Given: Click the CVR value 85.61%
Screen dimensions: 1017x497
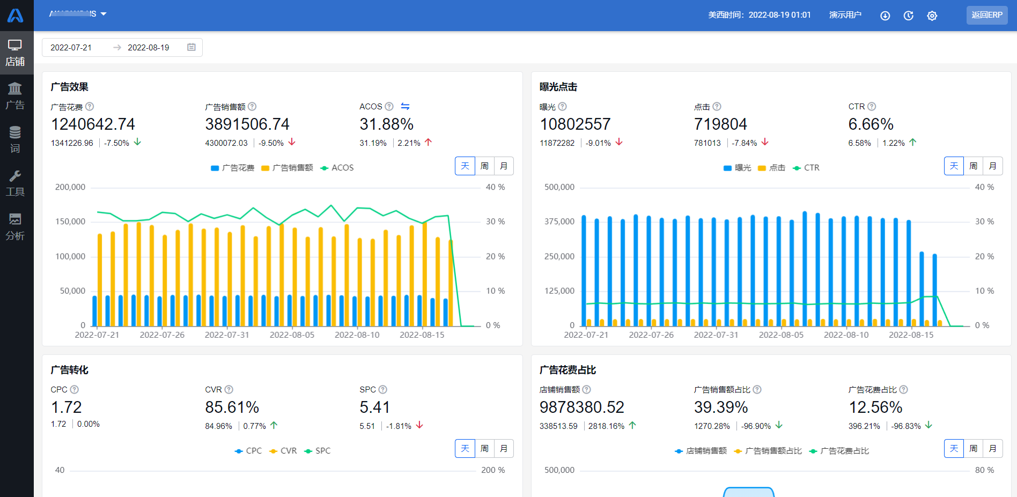Looking at the screenshot, I should point(232,407).
